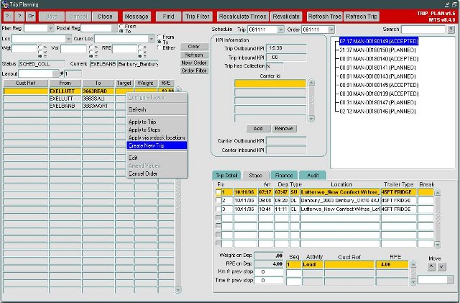Tick the Fix checkbox for stop 3
The width and height of the screenshot is (460, 303).
[x=218, y=209]
